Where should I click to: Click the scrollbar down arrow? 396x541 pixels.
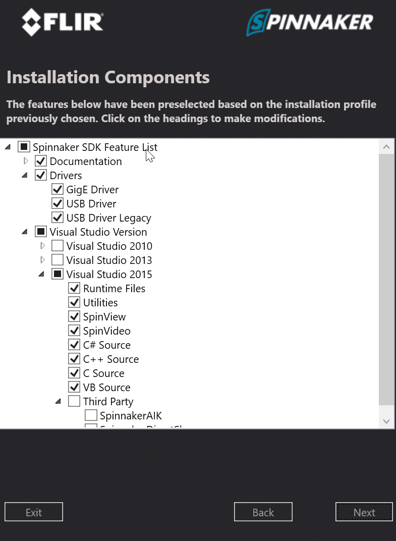coord(386,421)
